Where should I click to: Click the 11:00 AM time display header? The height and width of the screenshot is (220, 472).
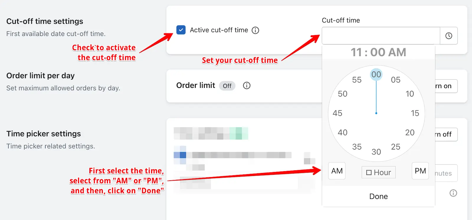378,52
